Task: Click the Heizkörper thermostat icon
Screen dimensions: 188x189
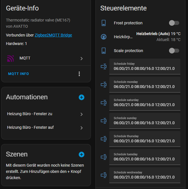Action: (x=104, y=37)
